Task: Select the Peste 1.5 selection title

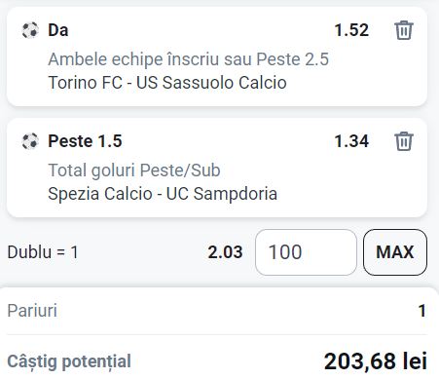Action: pyautogui.click(x=85, y=141)
